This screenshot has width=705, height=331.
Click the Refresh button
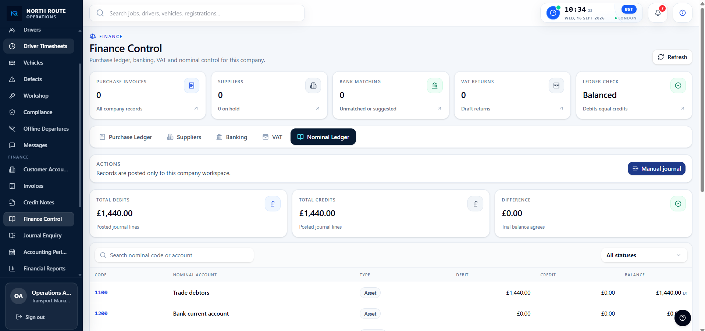(672, 57)
